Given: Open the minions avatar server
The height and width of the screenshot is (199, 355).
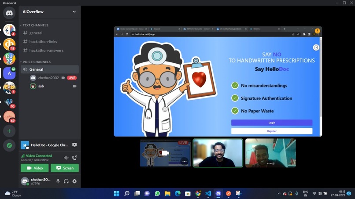Looking at the screenshot, I should coord(9,87).
